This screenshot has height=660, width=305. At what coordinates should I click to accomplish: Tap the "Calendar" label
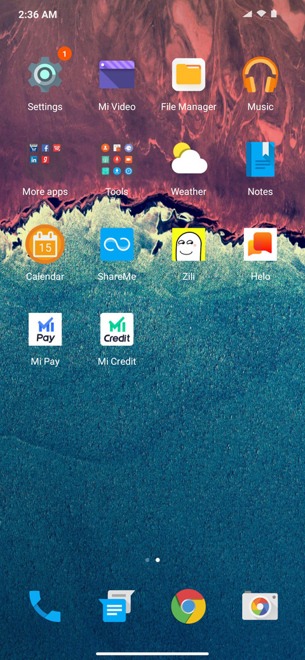(45, 277)
